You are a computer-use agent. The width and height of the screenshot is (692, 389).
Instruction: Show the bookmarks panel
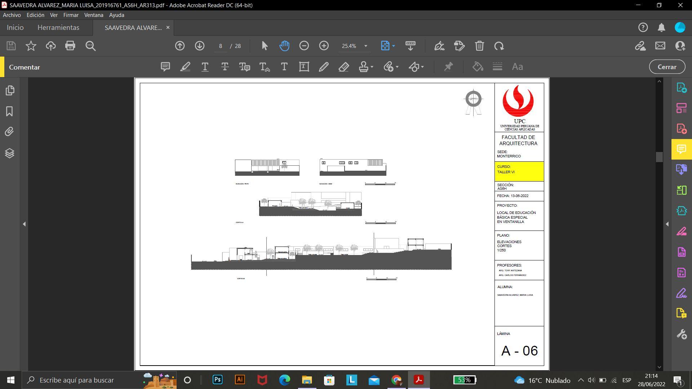tap(10, 111)
